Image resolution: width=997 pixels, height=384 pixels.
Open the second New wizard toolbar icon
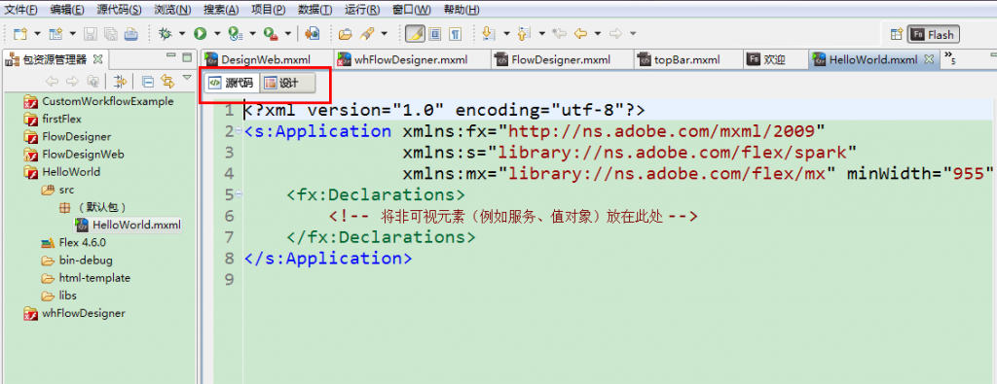(x=56, y=34)
